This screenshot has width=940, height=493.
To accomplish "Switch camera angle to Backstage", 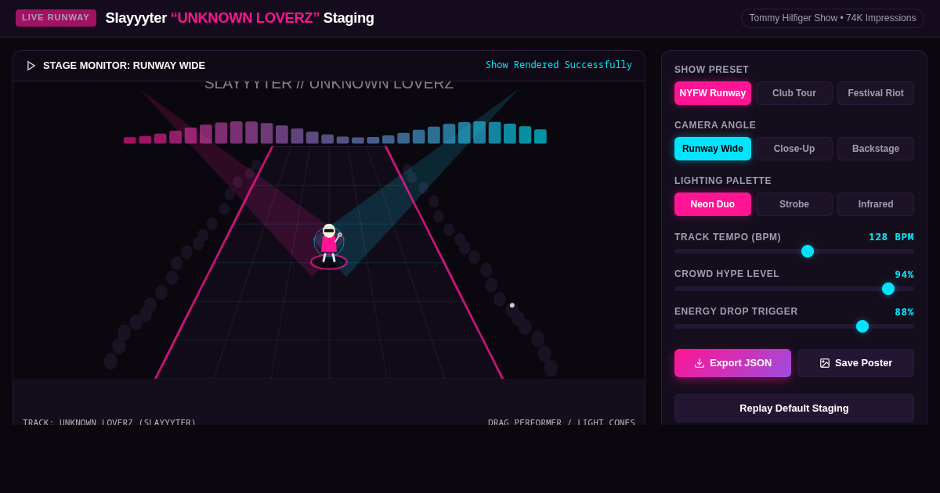I will tap(876, 149).
